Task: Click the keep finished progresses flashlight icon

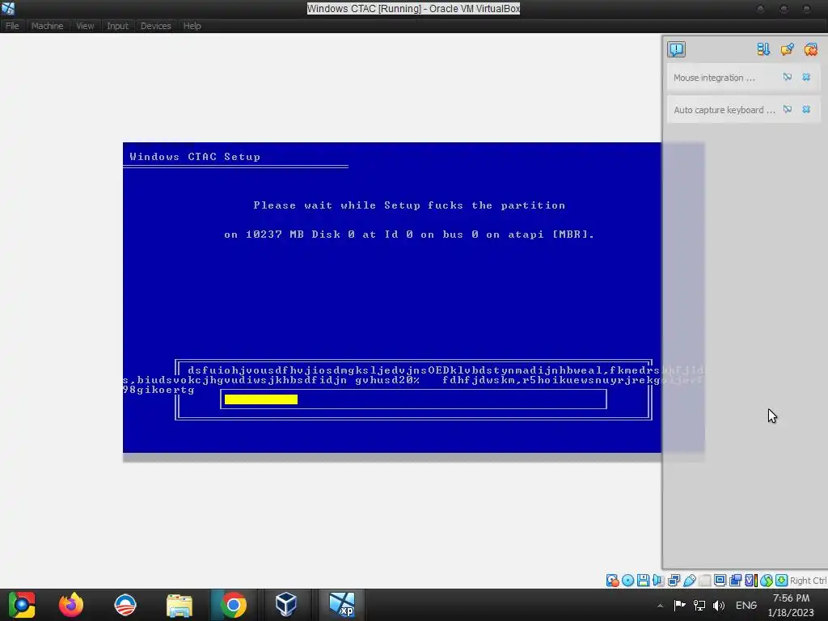Action: (x=787, y=49)
